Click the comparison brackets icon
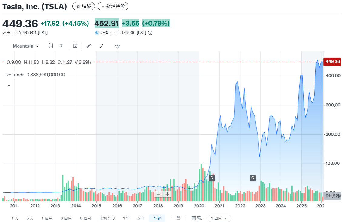 coord(51,46)
